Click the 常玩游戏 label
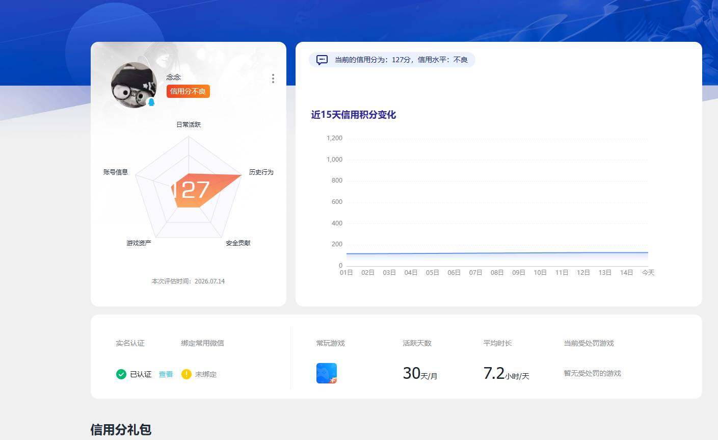Image resolution: width=718 pixels, height=440 pixels. click(330, 343)
